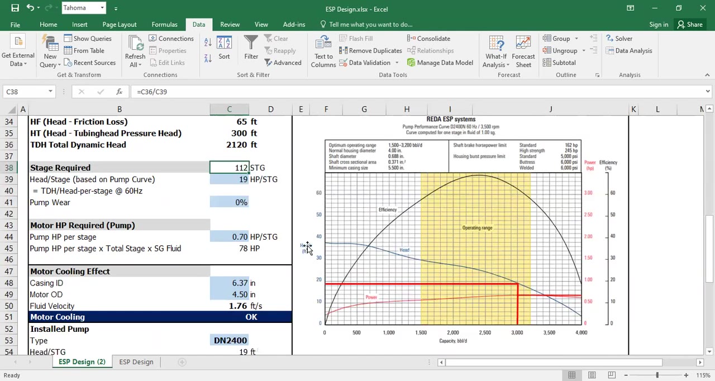Switch to the Formulas ribbon tab

(164, 24)
